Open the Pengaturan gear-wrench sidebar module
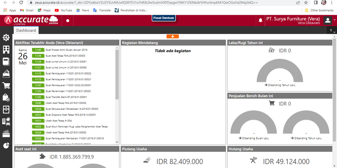This screenshot has height=168, width=337. (x=6, y=38)
